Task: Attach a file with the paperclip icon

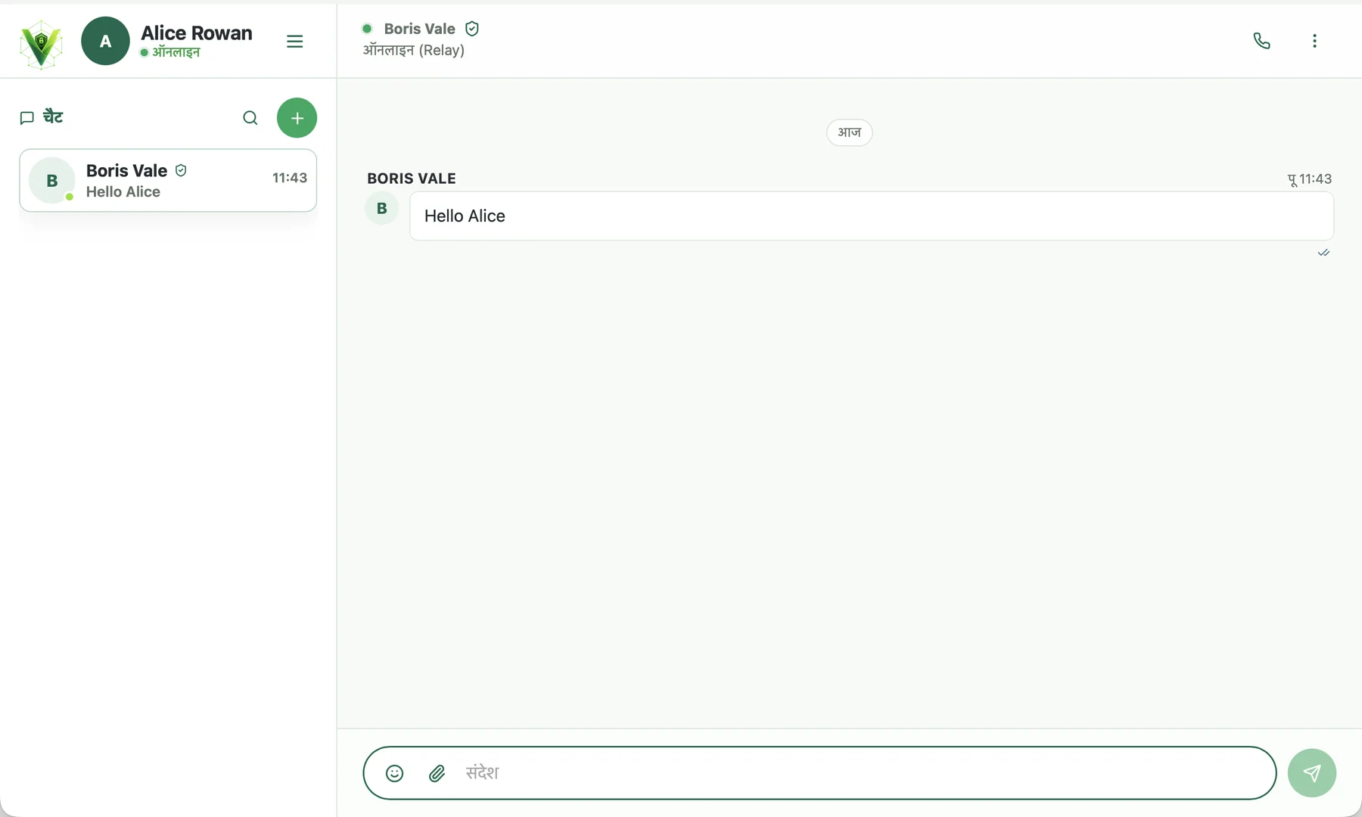Action: 437,773
